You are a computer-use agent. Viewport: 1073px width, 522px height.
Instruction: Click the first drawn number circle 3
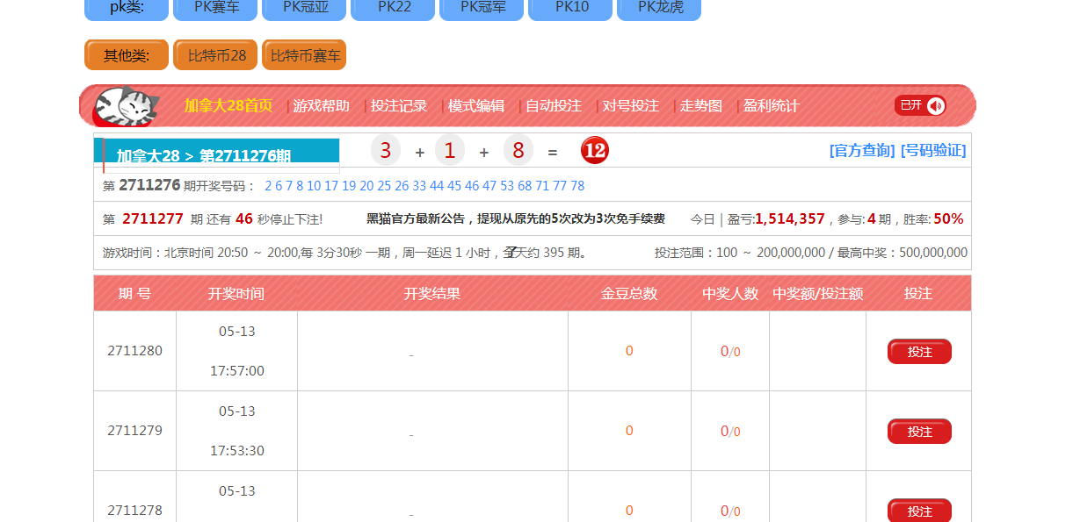click(385, 151)
